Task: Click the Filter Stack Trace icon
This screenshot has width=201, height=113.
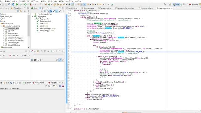Action: [x=60, y=60]
